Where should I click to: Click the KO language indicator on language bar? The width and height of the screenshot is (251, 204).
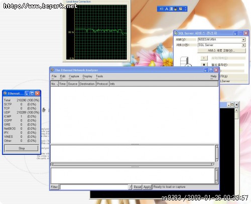point(161,9)
